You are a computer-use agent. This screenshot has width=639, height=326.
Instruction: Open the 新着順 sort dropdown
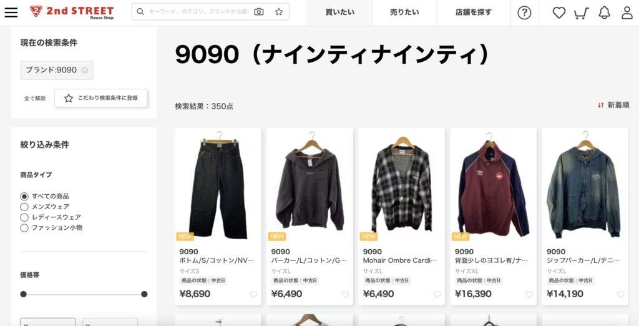pos(613,106)
